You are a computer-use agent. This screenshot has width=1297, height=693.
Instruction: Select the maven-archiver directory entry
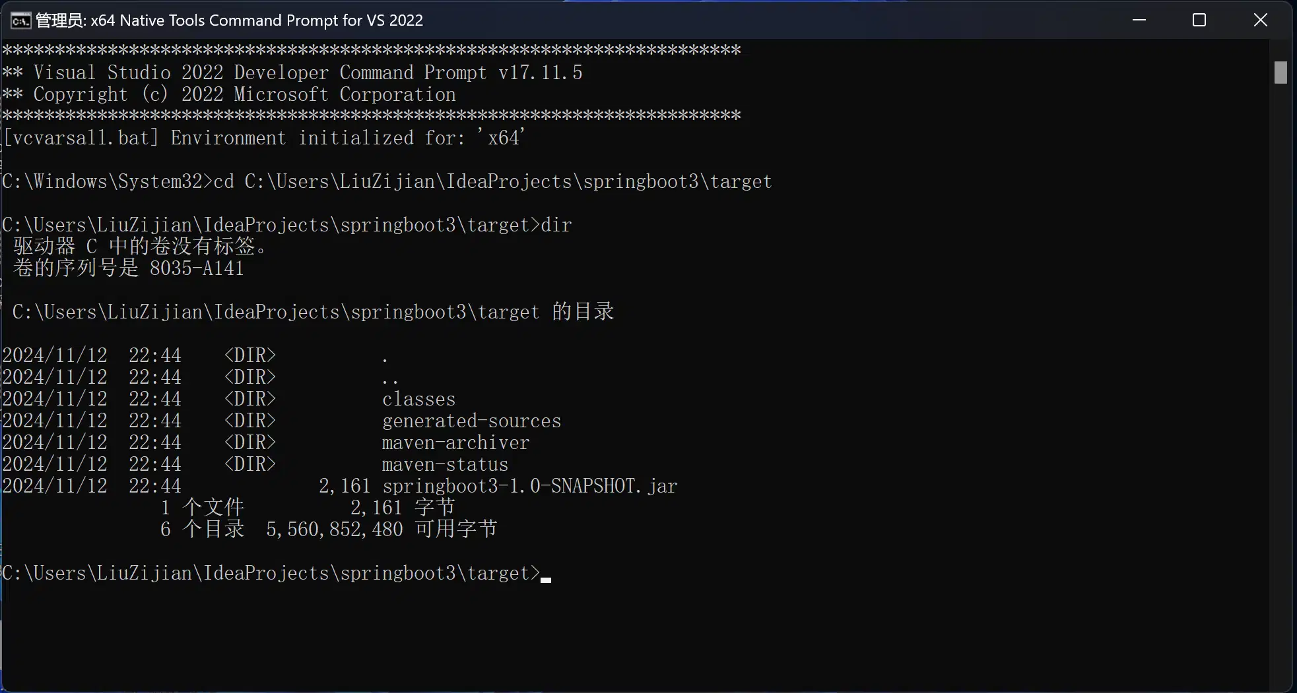(x=455, y=442)
